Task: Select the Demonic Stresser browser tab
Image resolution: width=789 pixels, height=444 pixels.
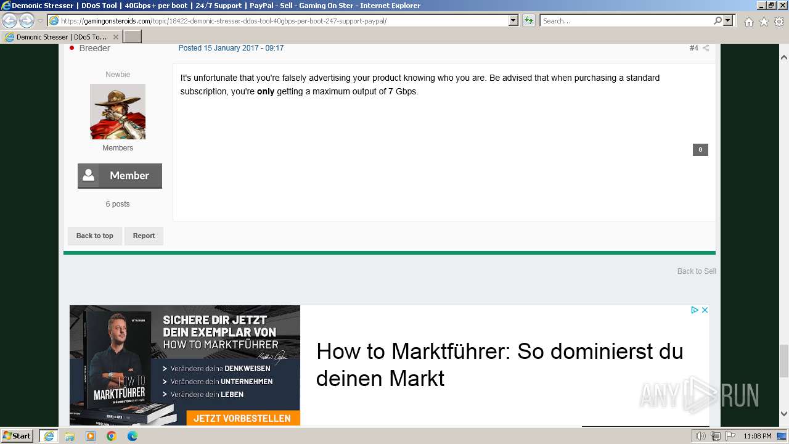Action: [x=62, y=37]
